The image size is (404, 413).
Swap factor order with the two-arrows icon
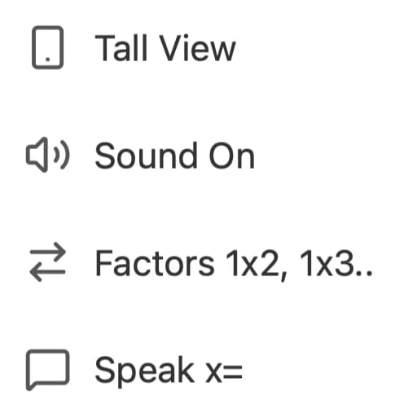tap(47, 261)
